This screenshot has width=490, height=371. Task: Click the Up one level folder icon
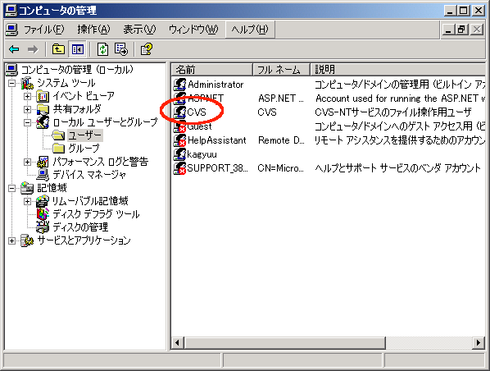[x=58, y=49]
